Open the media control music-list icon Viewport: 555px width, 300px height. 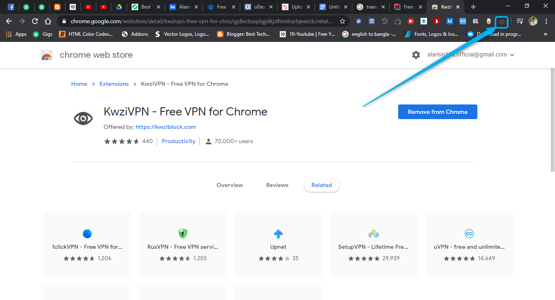(x=520, y=21)
